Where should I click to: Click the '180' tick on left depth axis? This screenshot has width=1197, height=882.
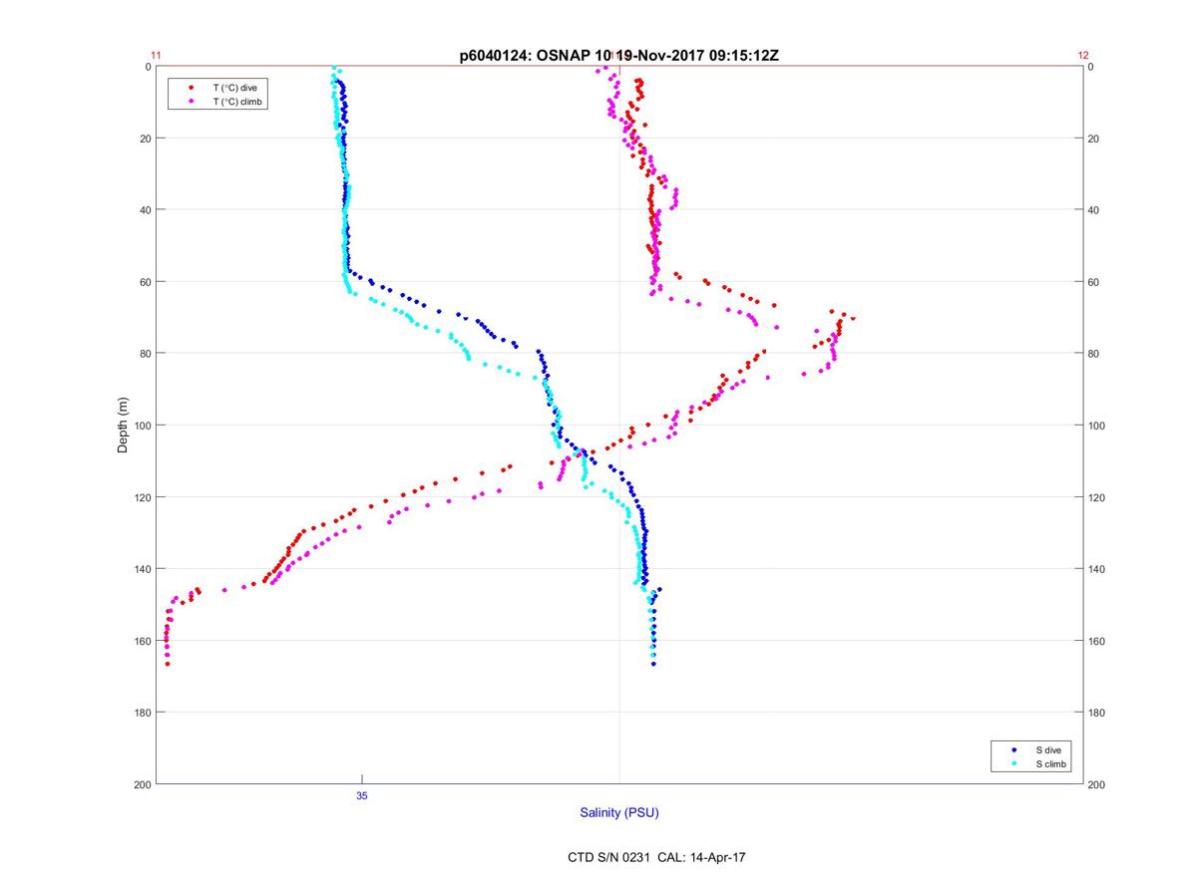tap(142, 713)
